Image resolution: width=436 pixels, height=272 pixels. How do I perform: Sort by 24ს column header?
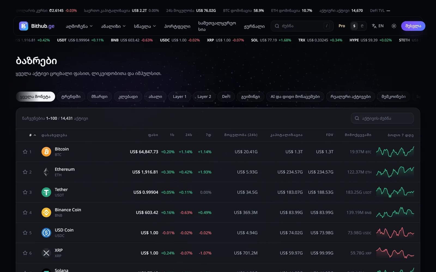(189, 135)
